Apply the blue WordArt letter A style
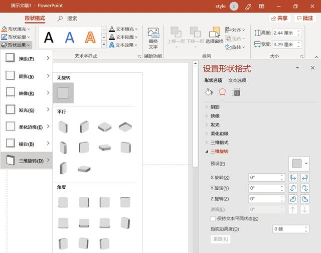321x253 pixels. [x=69, y=37]
